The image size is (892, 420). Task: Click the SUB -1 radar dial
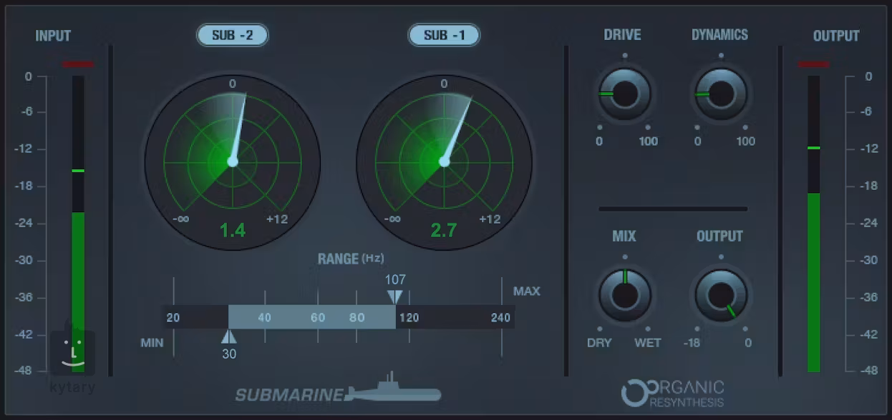point(444,161)
